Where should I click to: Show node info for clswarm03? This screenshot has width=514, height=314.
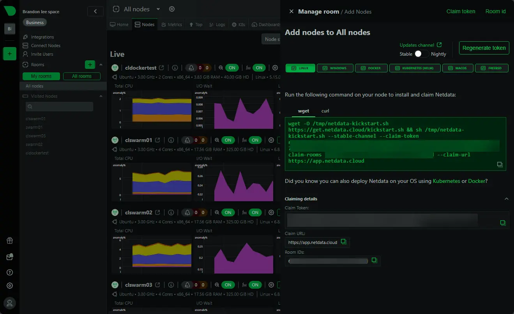click(x=171, y=285)
